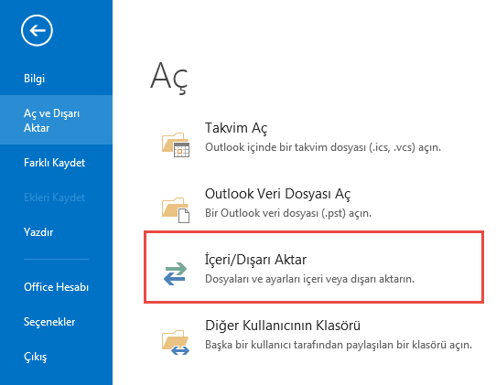Viewport: 496px width, 385px height.
Task: Click the Diğer Kullanıcının Klasörü title
Action: (x=283, y=326)
